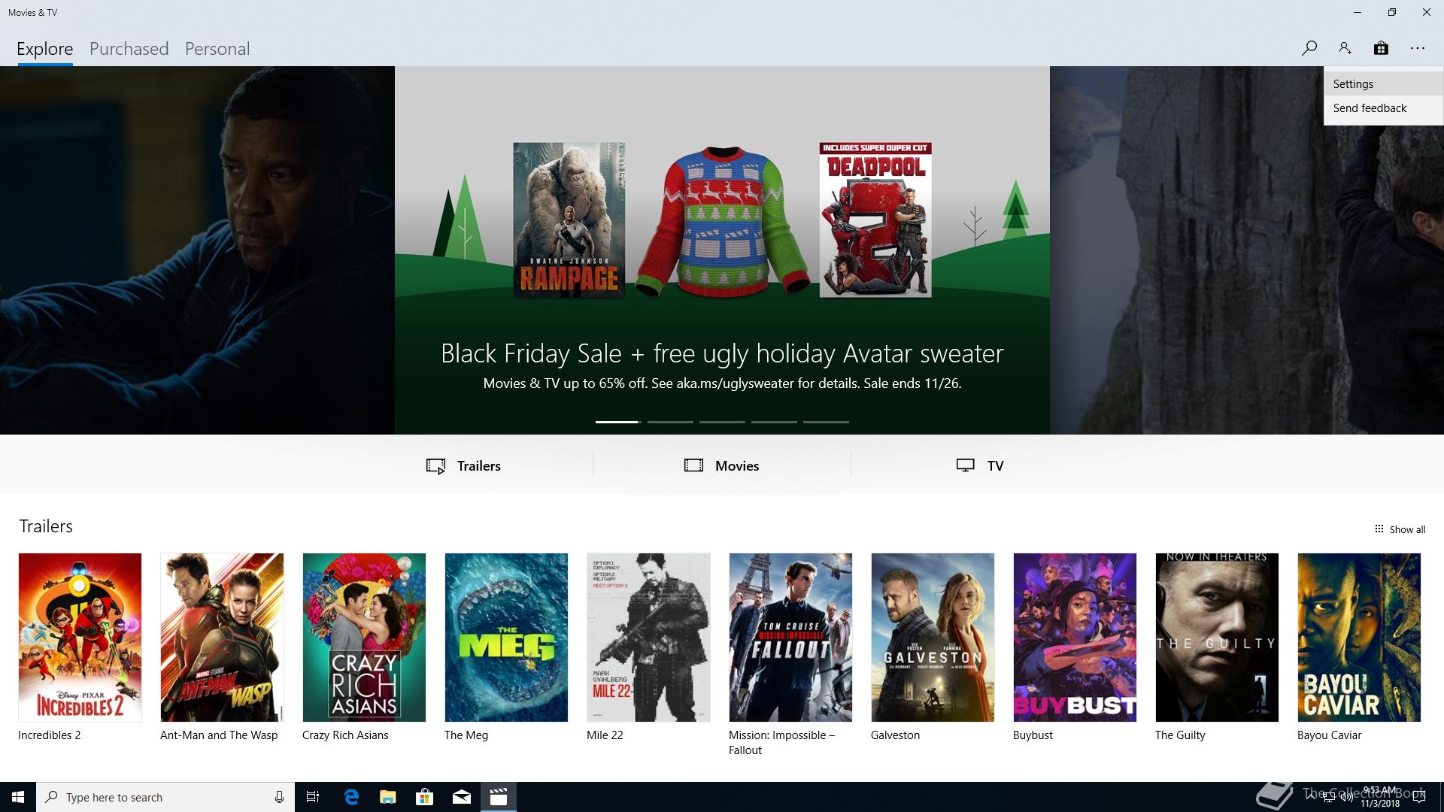Open the Black Friday Sale banner
The image size is (1444, 812).
tap(722, 250)
